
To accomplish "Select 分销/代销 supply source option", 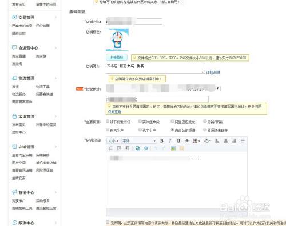I will coord(205,122).
